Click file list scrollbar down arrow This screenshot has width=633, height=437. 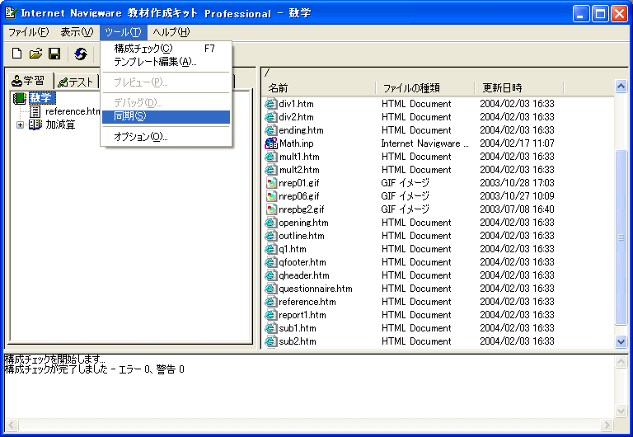pos(621,341)
